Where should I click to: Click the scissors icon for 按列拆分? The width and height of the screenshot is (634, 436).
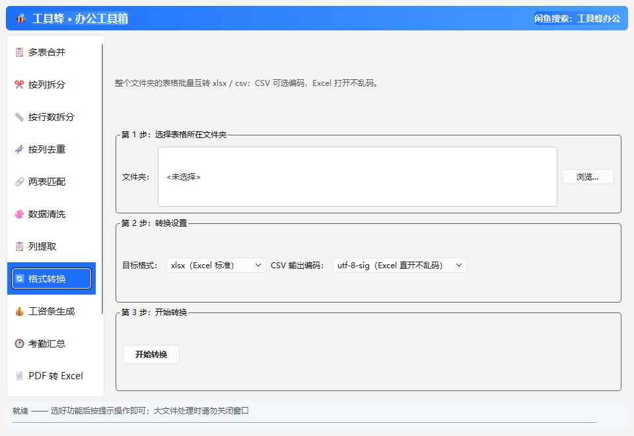19,85
